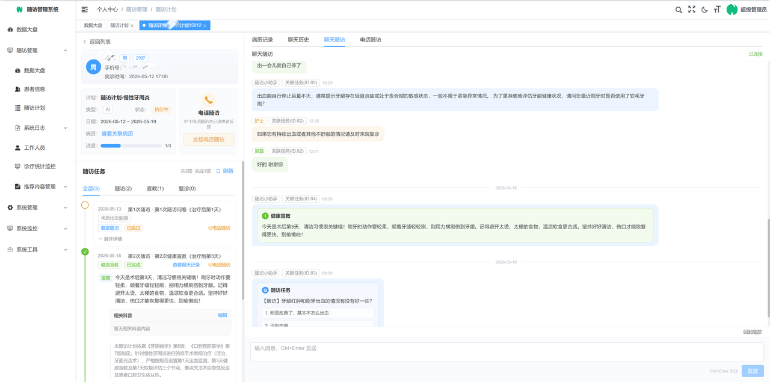Select the 复诊(0) task filter tab
This screenshot has height=382, width=770.
pos(187,188)
